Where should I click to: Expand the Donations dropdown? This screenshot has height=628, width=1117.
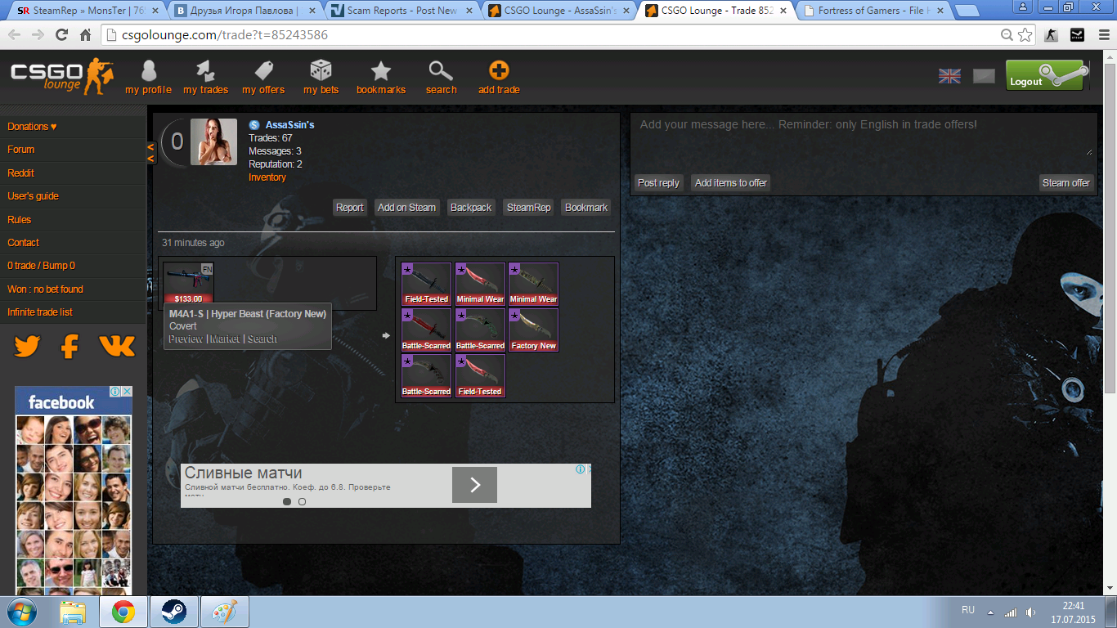point(32,127)
